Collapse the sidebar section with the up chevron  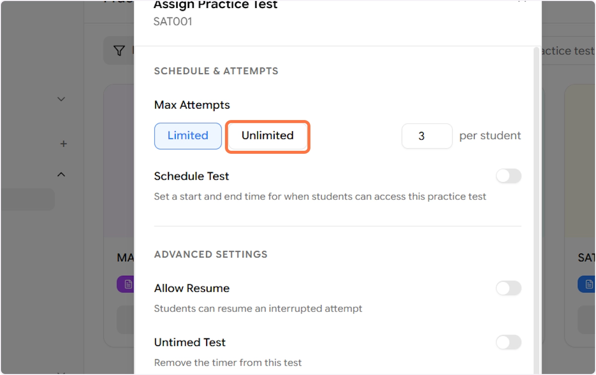pos(61,175)
